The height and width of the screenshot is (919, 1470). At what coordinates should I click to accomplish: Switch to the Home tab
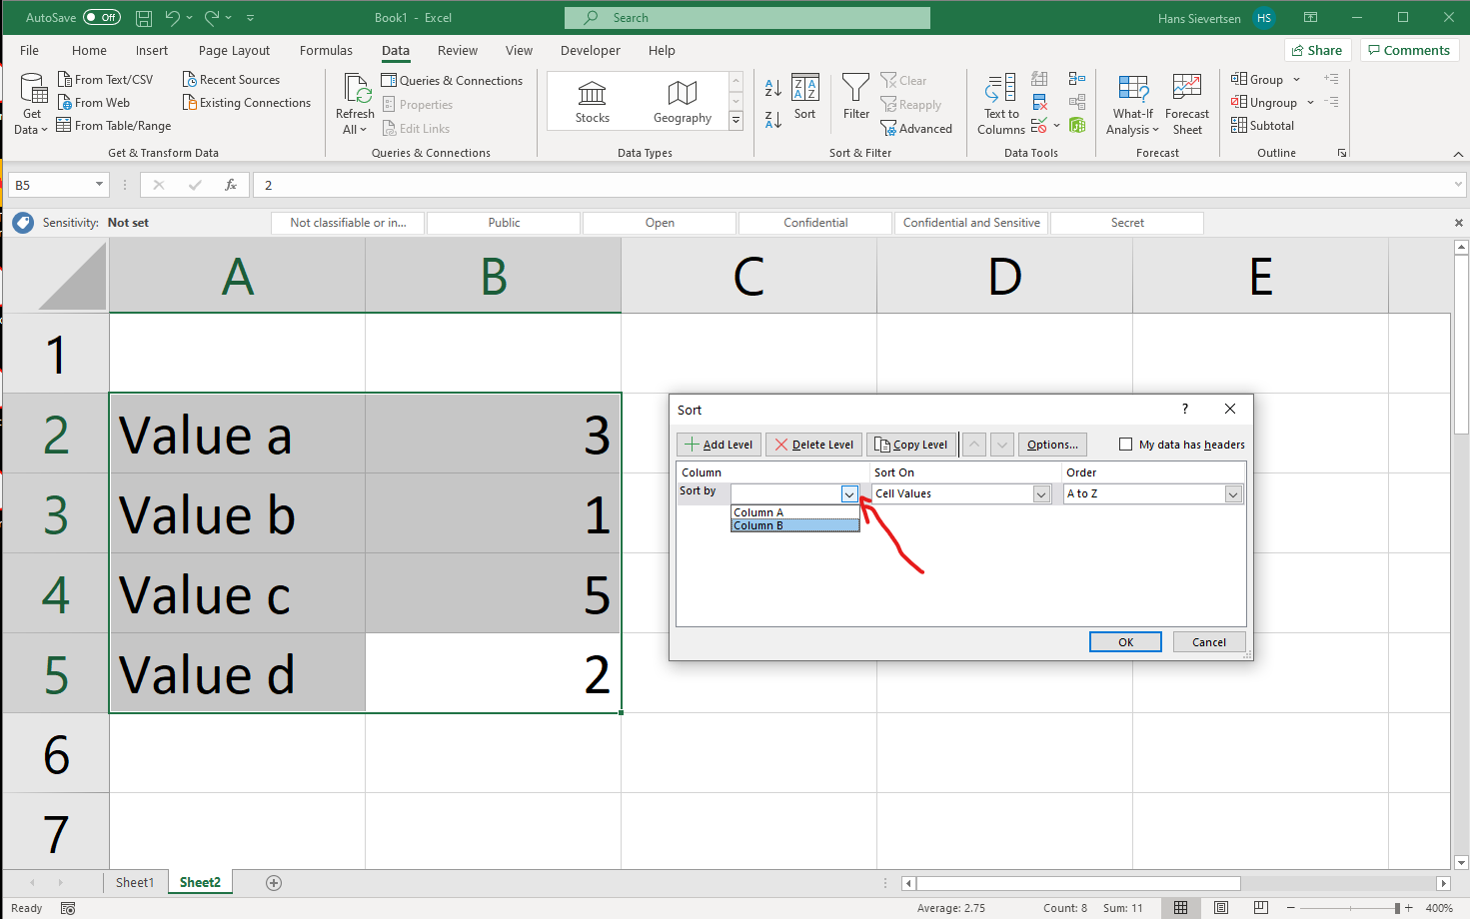point(89,51)
